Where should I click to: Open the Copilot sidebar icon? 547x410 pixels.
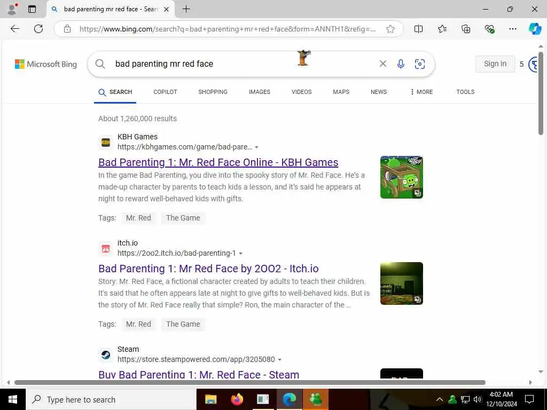coord(534,29)
